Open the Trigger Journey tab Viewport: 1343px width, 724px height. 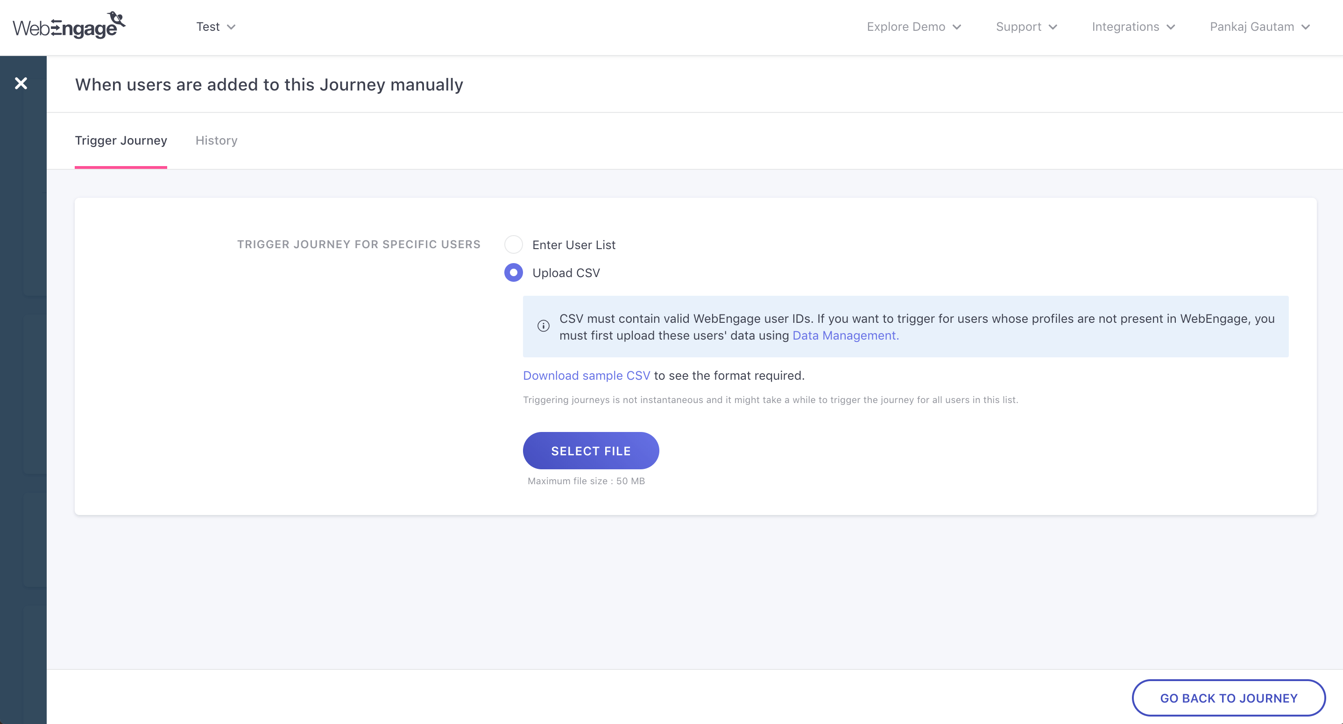pyautogui.click(x=121, y=140)
